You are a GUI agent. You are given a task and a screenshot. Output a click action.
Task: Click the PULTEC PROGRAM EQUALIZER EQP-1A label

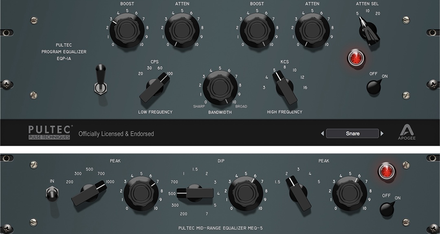coord(64,52)
